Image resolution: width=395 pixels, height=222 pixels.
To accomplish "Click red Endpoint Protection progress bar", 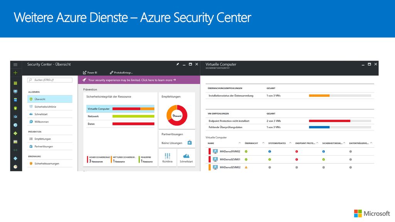I will (x=329, y=121).
